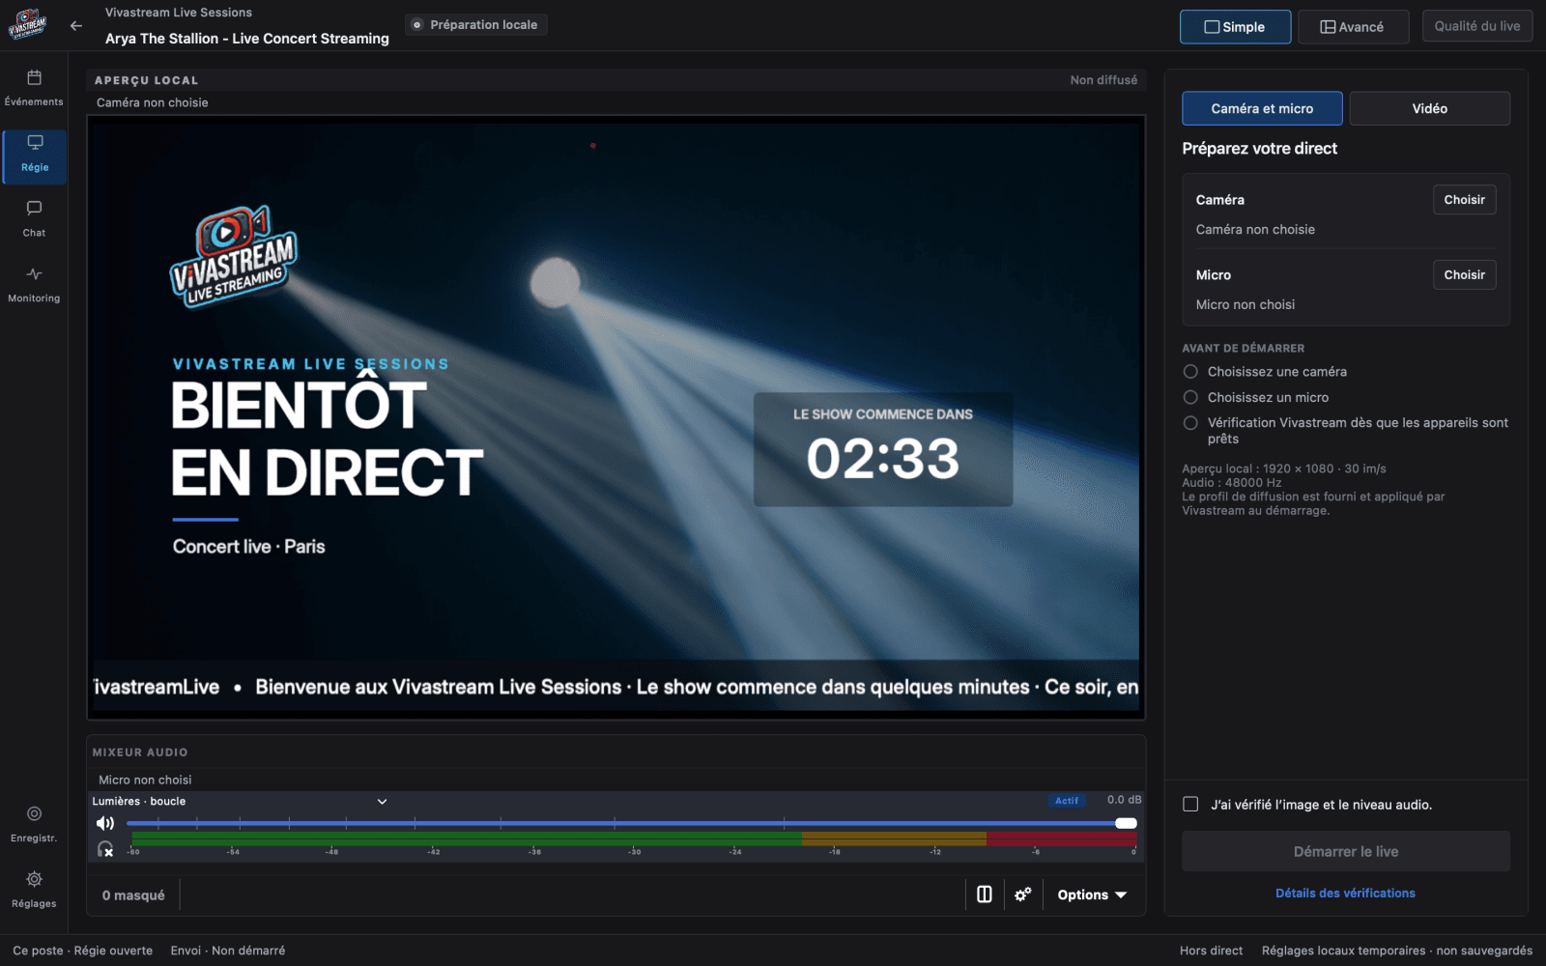Screen dimensions: 1546x966
Task: Click the split layout icon near Options
Action: pos(985,895)
